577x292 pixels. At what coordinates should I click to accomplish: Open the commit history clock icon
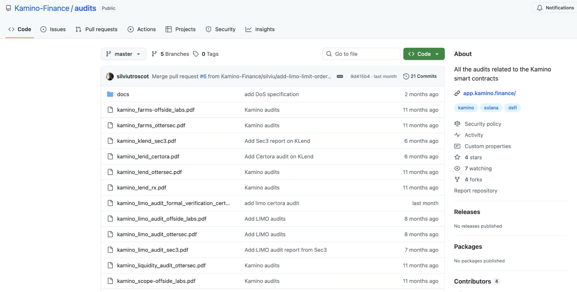point(406,76)
